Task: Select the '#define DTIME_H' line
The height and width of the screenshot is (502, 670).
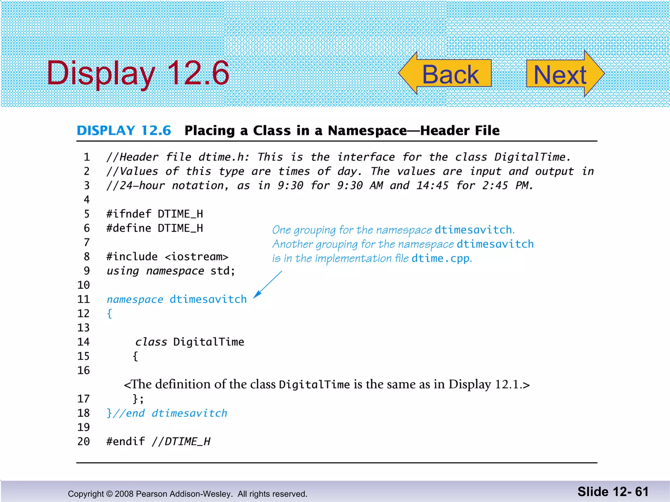Action: (x=155, y=228)
